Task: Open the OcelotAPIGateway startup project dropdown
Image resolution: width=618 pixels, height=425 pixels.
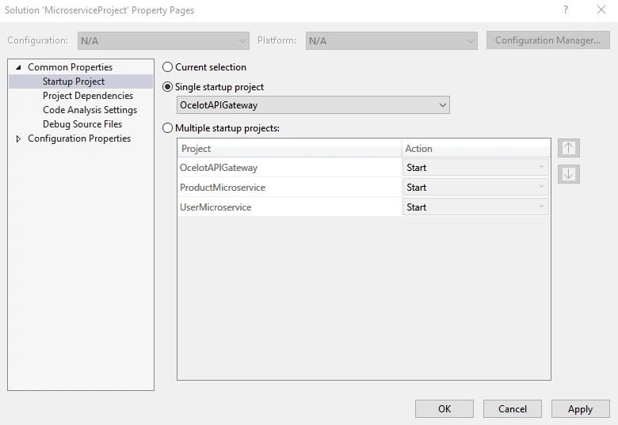Action: 313,105
